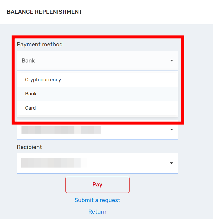Click the arrow on the blurred middle dropdown

tap(172, 130)
